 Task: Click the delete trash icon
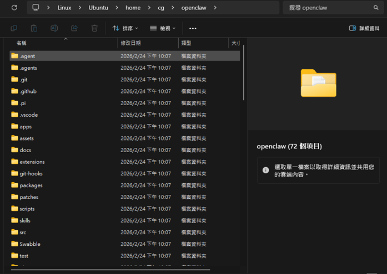pos(94,28)
